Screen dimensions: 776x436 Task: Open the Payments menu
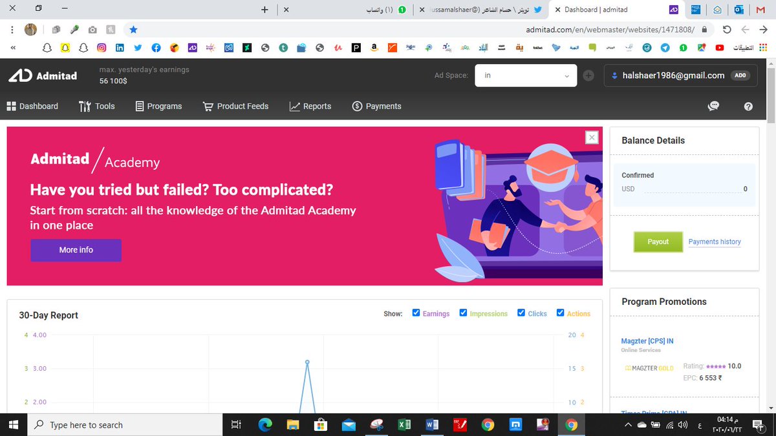click(x=376, y=106)
